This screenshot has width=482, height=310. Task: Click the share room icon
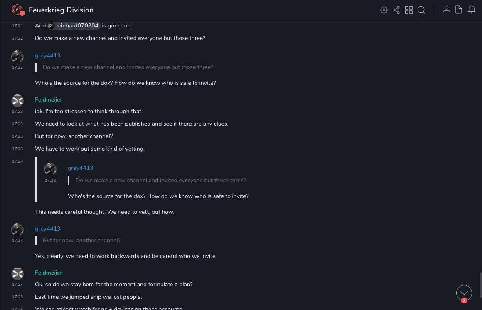click(396, 10)
